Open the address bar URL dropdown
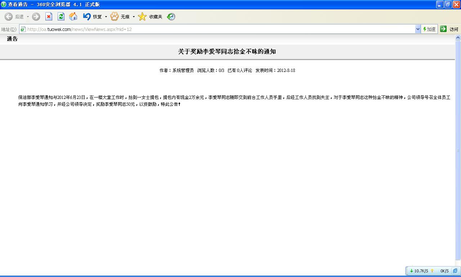 [418, 29]
